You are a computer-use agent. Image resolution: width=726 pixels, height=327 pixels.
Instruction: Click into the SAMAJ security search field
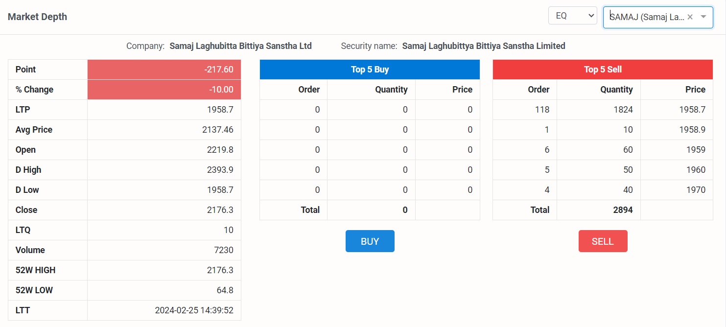click(x=646, y=17)
